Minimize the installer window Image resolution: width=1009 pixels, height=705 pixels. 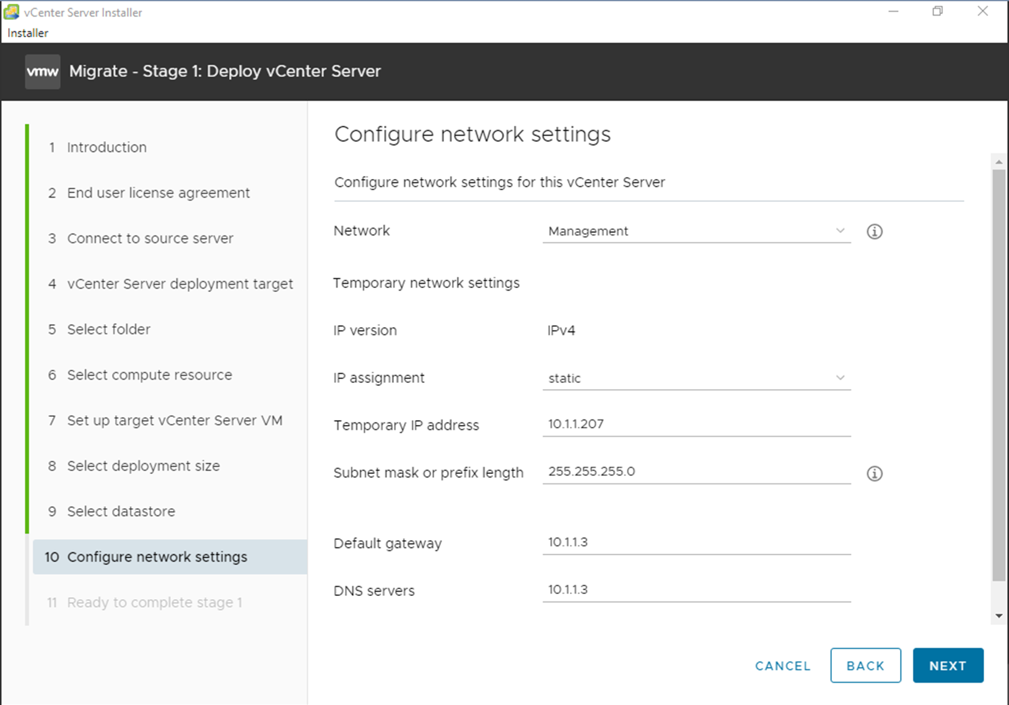[893, 11]
